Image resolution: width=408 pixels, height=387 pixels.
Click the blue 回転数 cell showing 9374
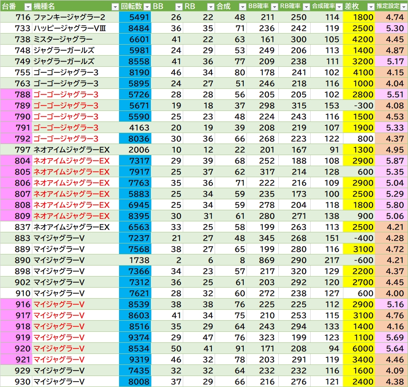pyautogui.click(x=135, y=338)
